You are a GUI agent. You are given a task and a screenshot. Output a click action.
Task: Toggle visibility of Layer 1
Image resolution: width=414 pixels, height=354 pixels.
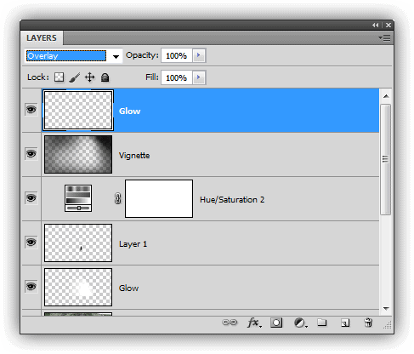(x=31, y=243)
